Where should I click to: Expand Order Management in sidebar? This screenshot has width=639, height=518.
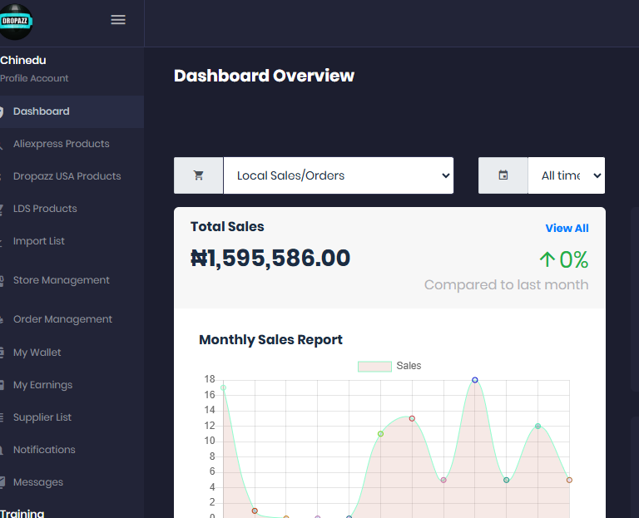[62, 319]
